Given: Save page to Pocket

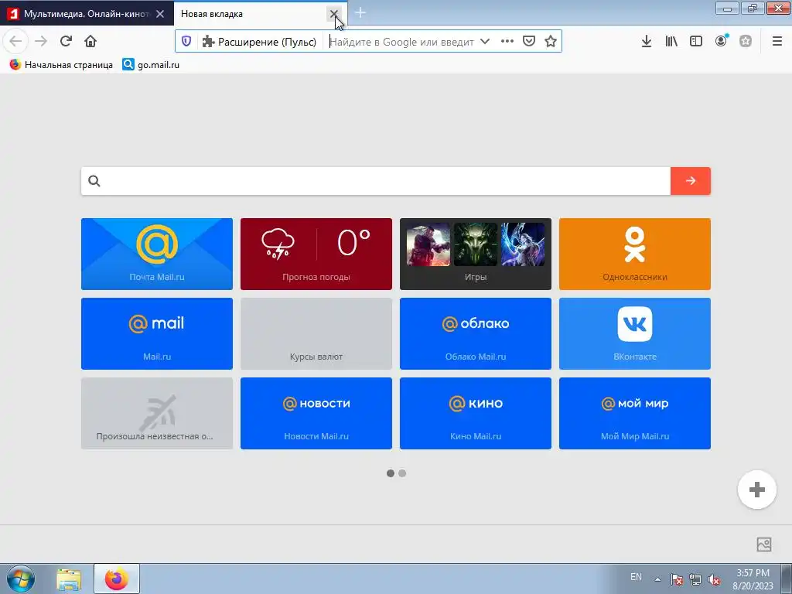Looking at the screenshot, I should (x=529, y=42).
